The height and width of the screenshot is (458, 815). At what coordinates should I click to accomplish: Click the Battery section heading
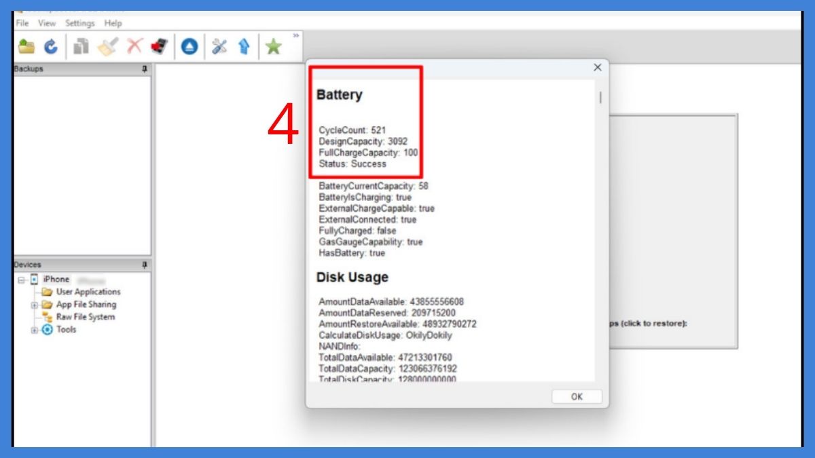point(340,95)
